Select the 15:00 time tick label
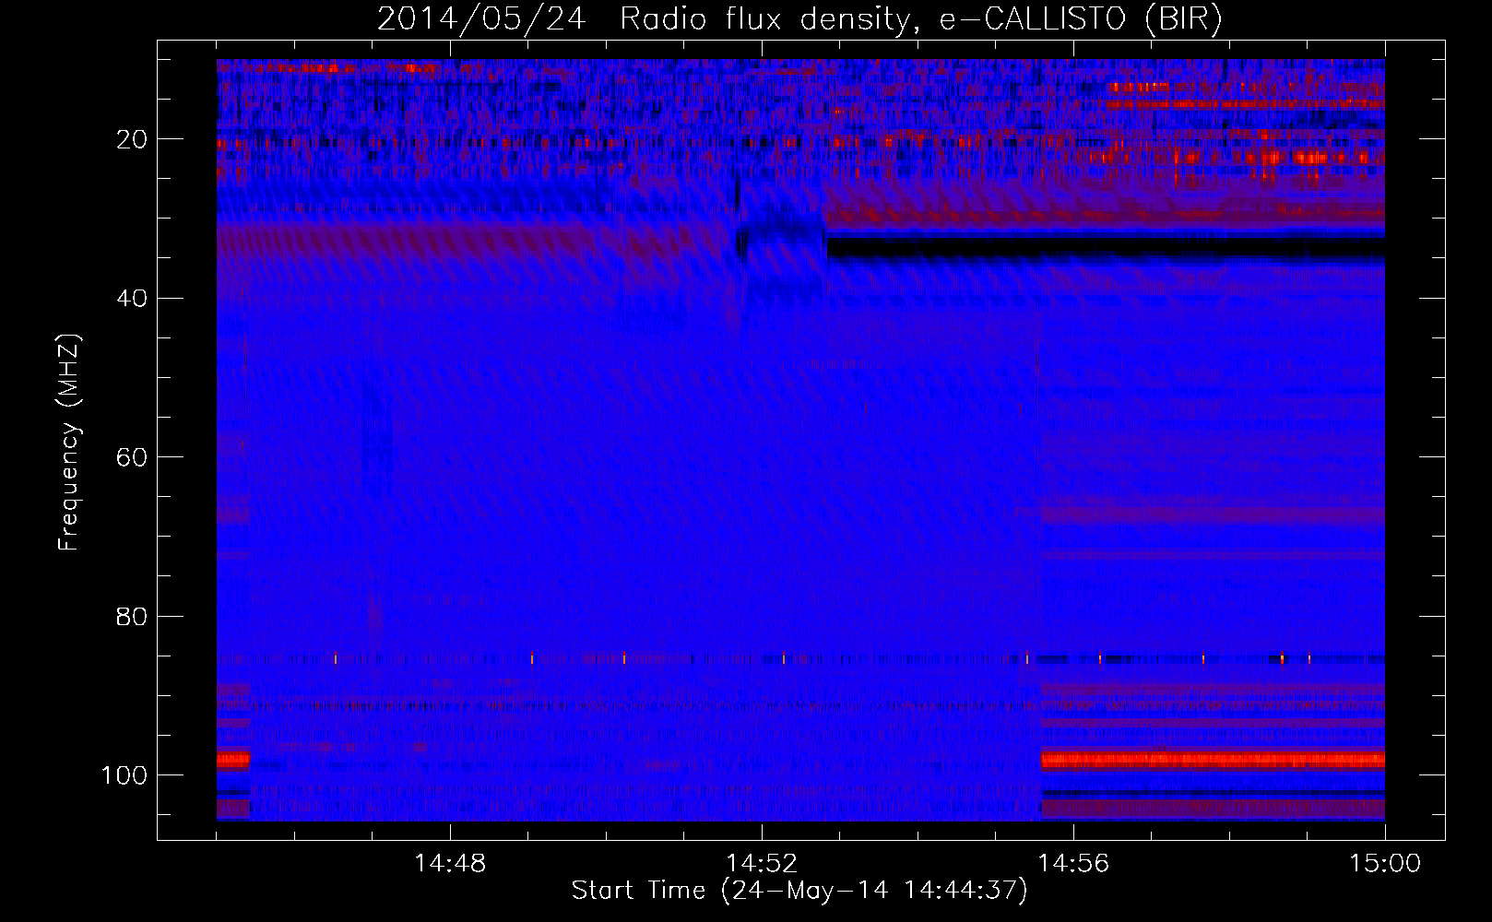 tap(1385, 864)
